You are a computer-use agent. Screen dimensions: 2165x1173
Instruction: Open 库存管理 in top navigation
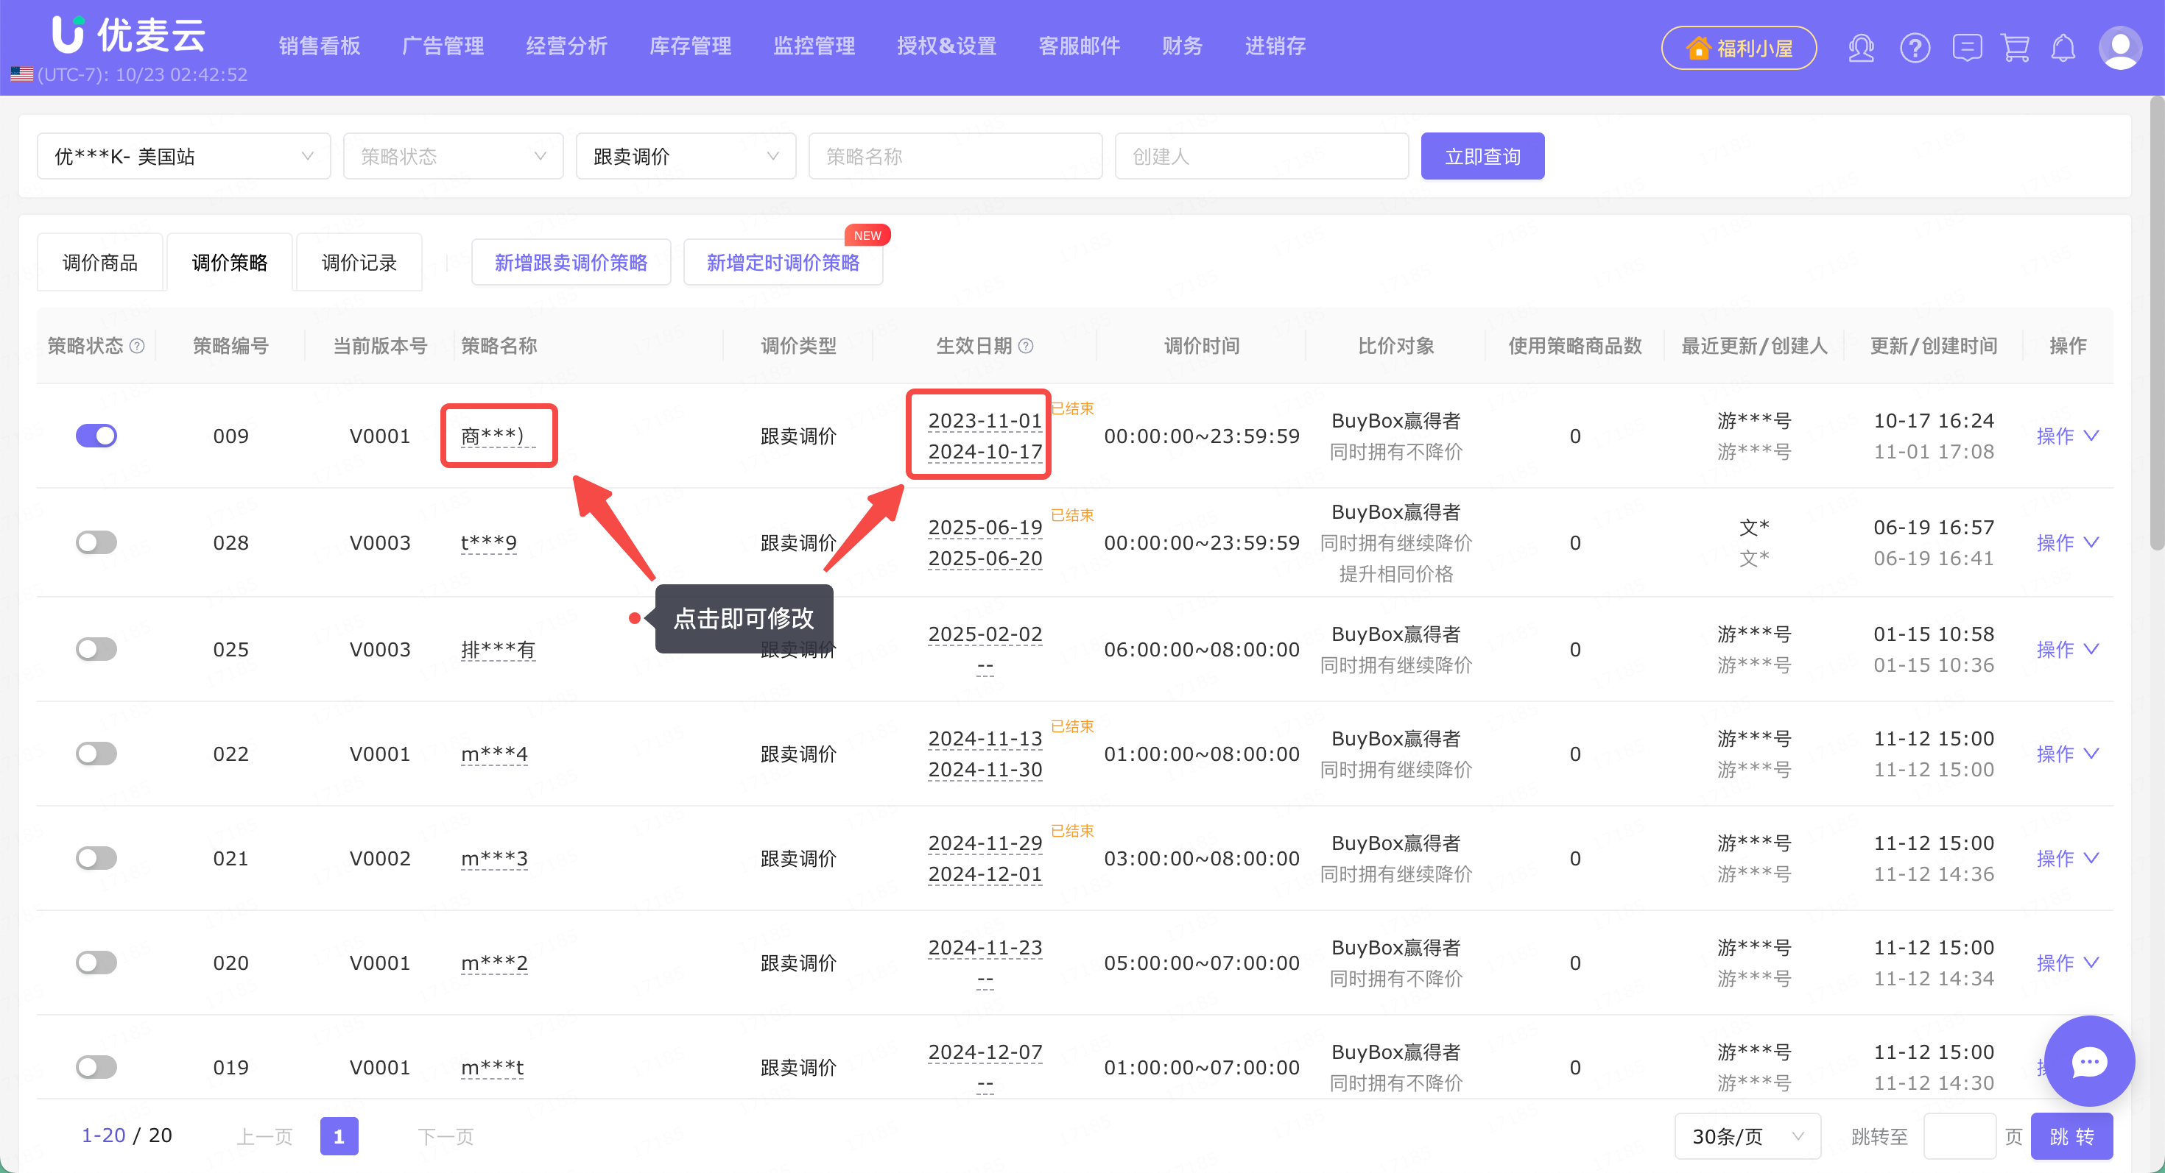tap(690, 46)
